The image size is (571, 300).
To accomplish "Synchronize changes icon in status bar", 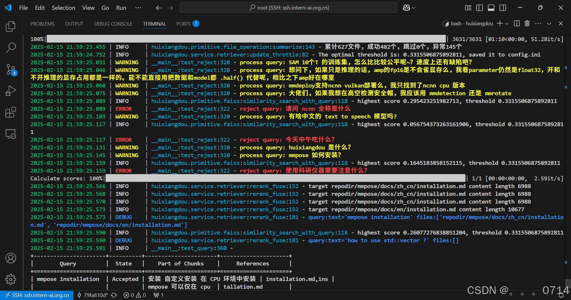I will tap(114, 295).
